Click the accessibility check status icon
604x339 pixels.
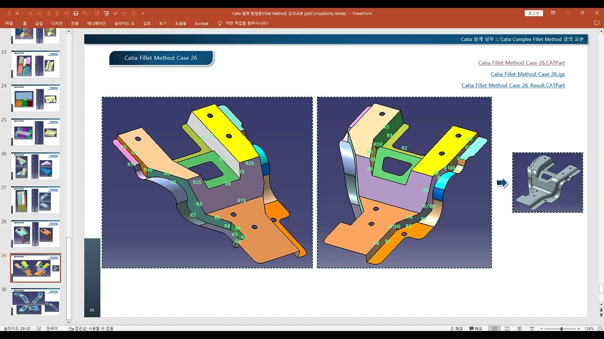point(71,329)
